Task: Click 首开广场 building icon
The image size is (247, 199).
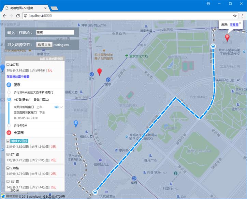Action: pyautogui.click(x=150, y=155)
